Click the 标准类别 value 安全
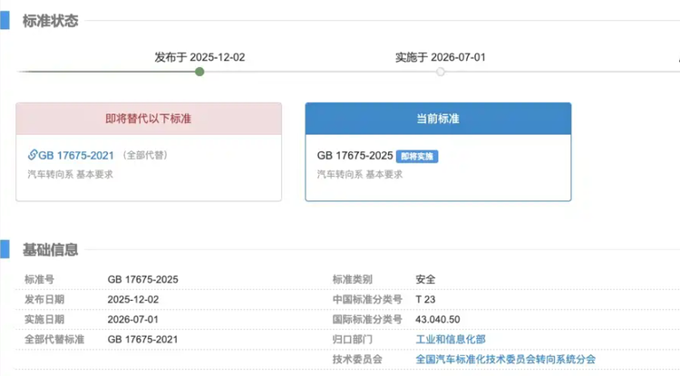680x376 pixels. pyautogui.click(x=425, y=279)
